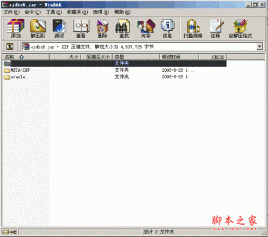Sort by 名称 column header

25,57
